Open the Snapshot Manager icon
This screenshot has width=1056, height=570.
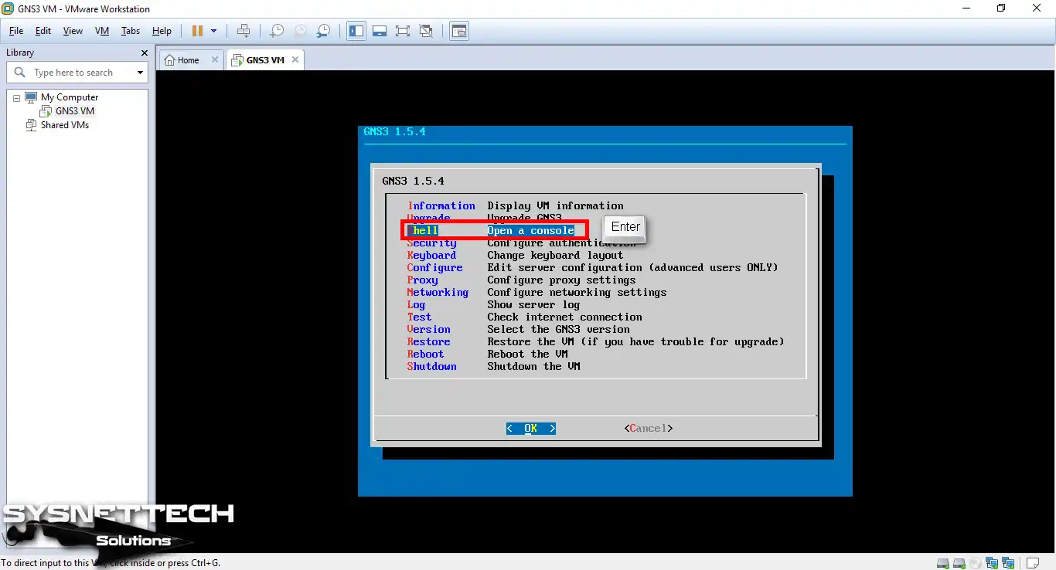click(324, 31)
